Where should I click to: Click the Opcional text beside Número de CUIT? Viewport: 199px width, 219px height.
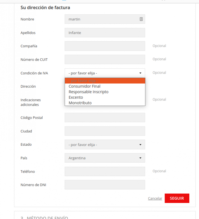coord(159,59)
